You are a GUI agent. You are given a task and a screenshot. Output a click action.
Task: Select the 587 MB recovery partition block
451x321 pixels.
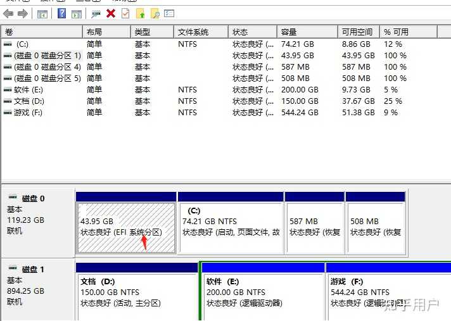point(315,223)
